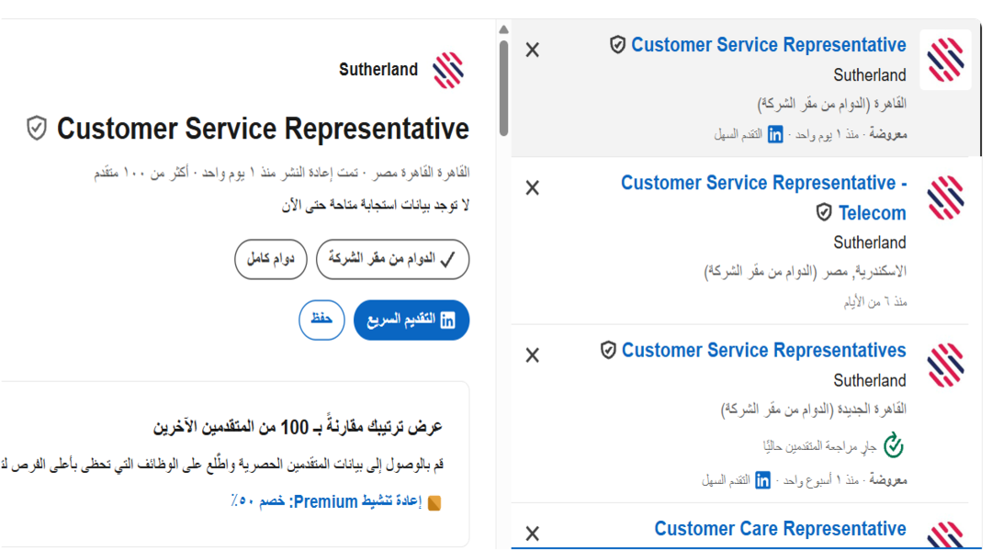Dismiss the Customer Care Representative job card
This screenshot has width=992, height=551.
532,534
